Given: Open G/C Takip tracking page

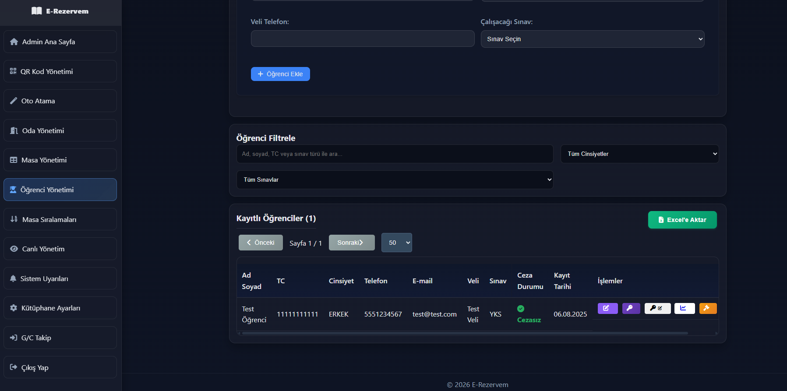Looking at the screenshot, I should coord(60,338).
